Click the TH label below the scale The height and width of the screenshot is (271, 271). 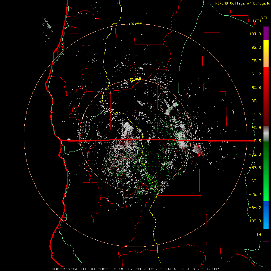pos(259,235)
